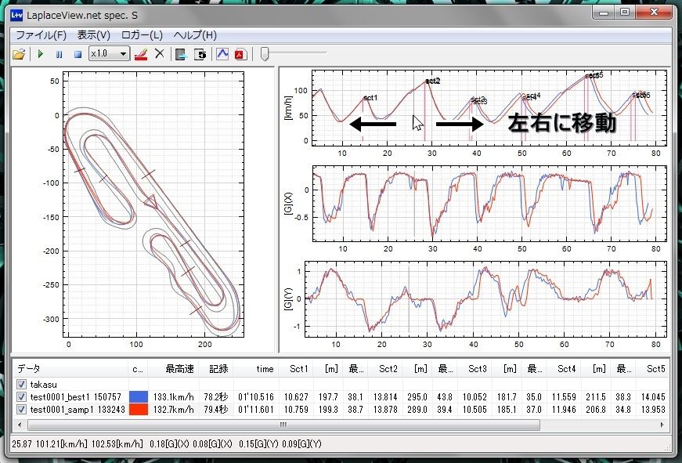Click the time column header

(x=255, y=369)
